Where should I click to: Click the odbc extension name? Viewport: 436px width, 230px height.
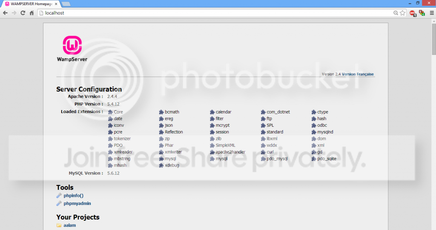point(322,125)
